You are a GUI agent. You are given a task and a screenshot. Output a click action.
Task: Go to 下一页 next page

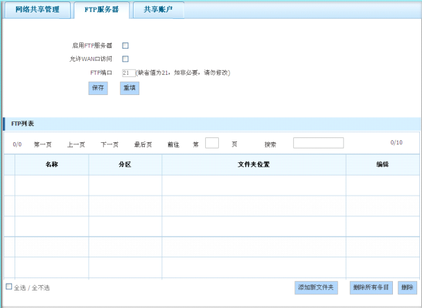pos(109,144)
